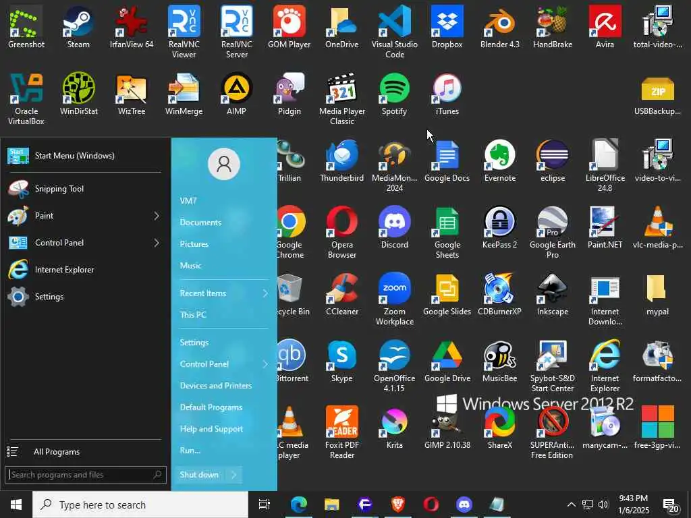Expand Control Panel arrow in blue pane
The image size is (691, 518).
click(x=265, y=364)
